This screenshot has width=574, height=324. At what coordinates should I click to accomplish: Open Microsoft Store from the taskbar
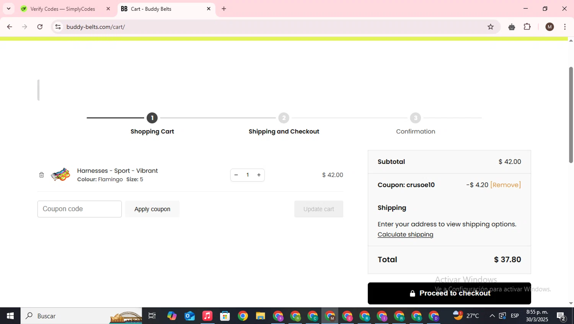point(225,316)
